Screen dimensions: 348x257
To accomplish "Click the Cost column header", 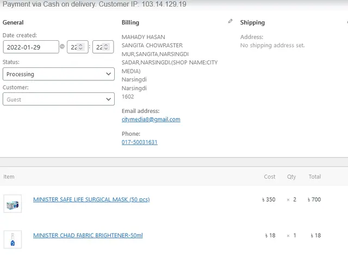I will 270,177.
